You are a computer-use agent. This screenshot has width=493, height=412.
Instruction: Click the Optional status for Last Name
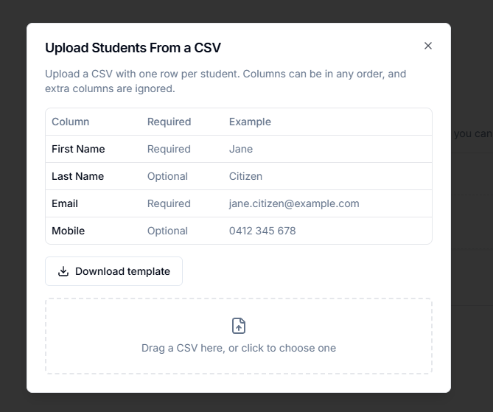(167, 176)
